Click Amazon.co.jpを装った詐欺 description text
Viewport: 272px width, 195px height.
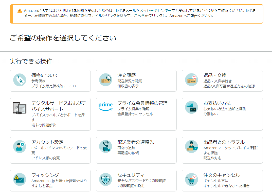59,183
